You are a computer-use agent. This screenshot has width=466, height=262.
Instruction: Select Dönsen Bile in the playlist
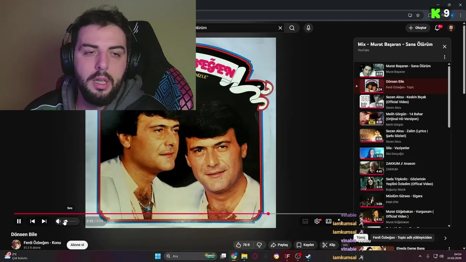click(400, 86)
